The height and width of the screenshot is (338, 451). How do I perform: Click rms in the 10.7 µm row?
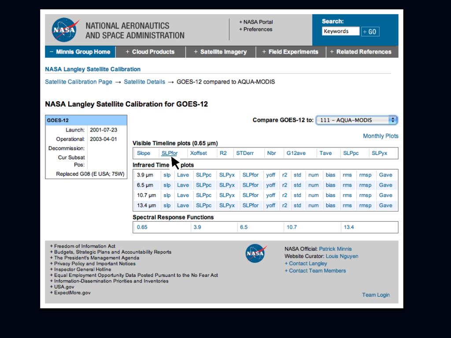point(347,195)
